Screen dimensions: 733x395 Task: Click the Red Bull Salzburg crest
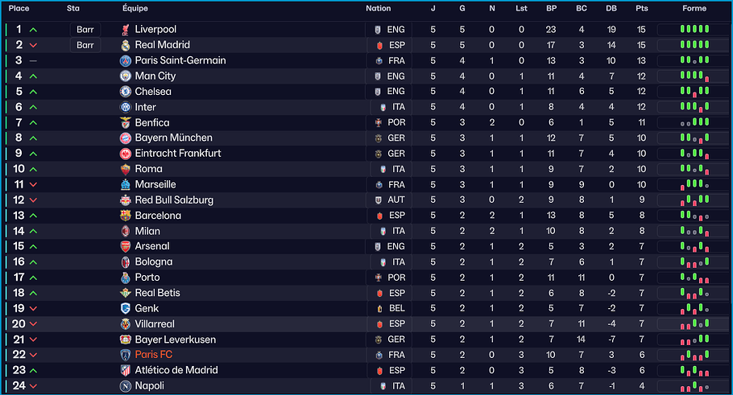pyautogui.click(x=126, y=200)
